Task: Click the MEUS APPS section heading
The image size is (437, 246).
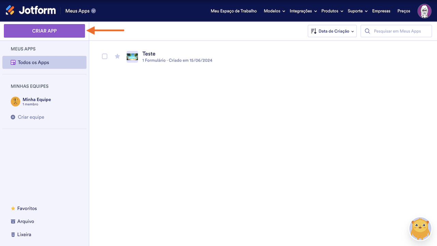Action: point(23,49)
